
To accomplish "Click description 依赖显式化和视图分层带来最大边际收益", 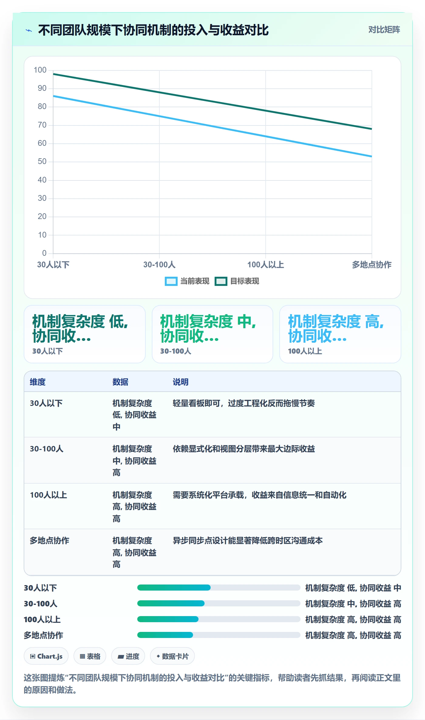I will [244, 449].
